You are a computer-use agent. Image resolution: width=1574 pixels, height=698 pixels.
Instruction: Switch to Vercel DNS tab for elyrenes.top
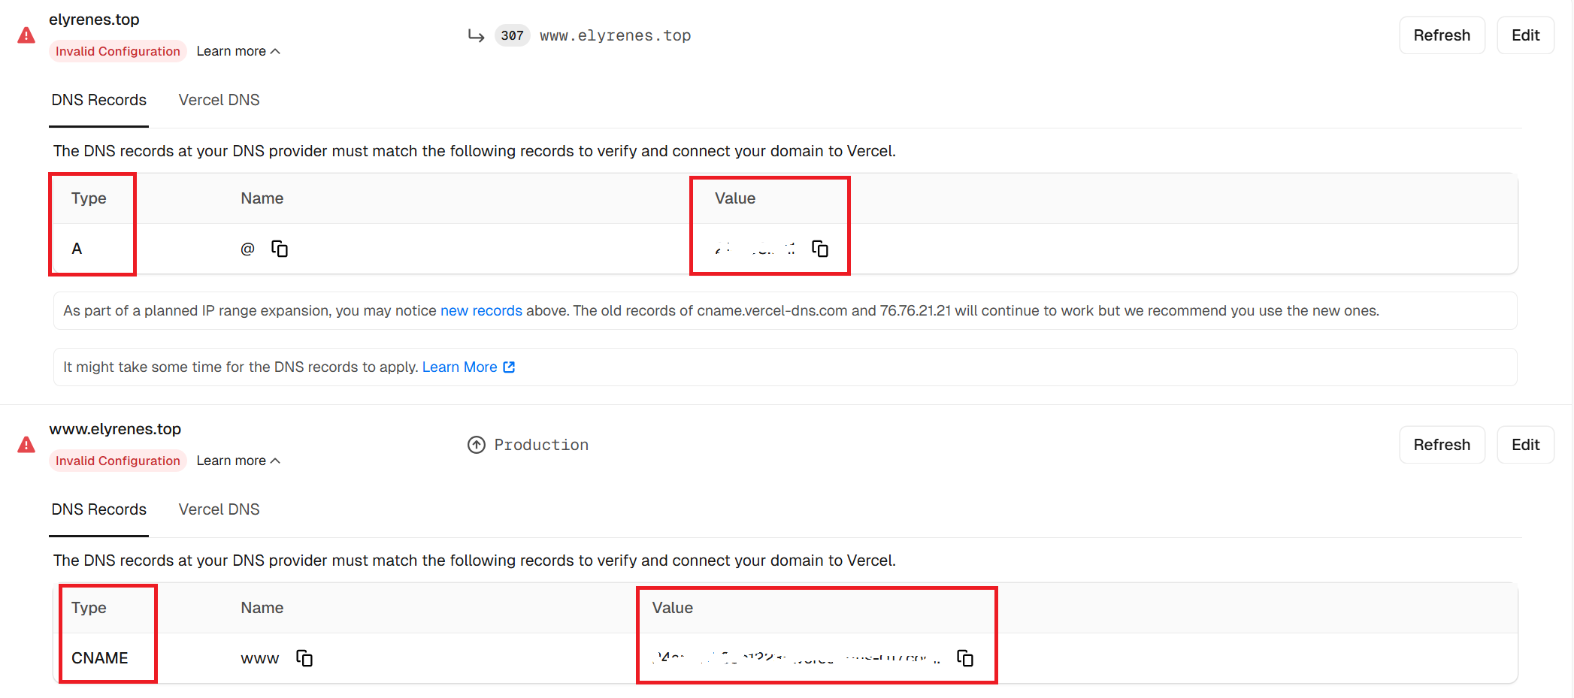(x=219, y=100)
